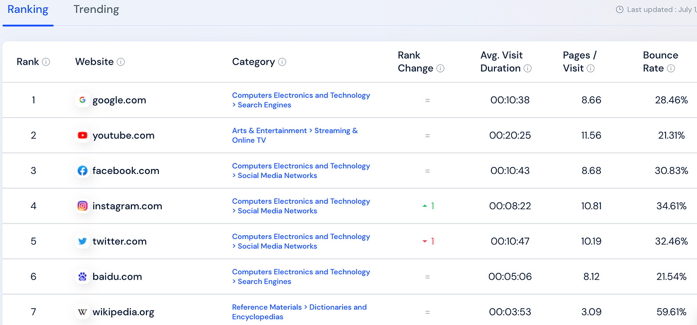Click the YouTube favicon icon

tap(83, 135)
